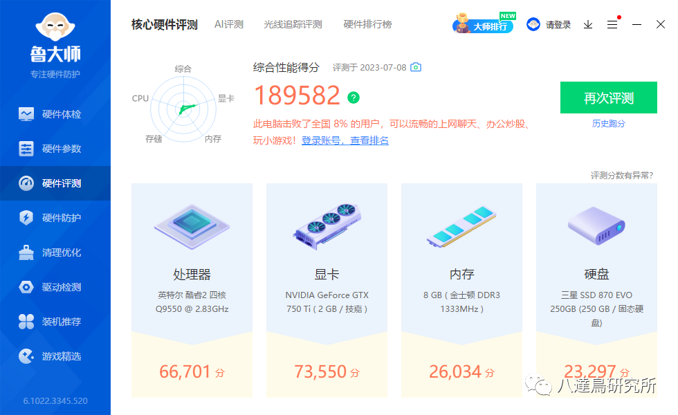The width and height of the screenshot is (678, 415).
Task: Open the 历史跑分 link
Action: point(608,124)
